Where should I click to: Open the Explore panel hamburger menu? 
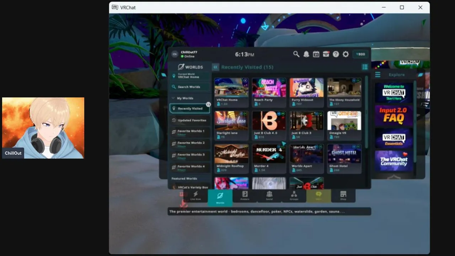tap(378, 75)
